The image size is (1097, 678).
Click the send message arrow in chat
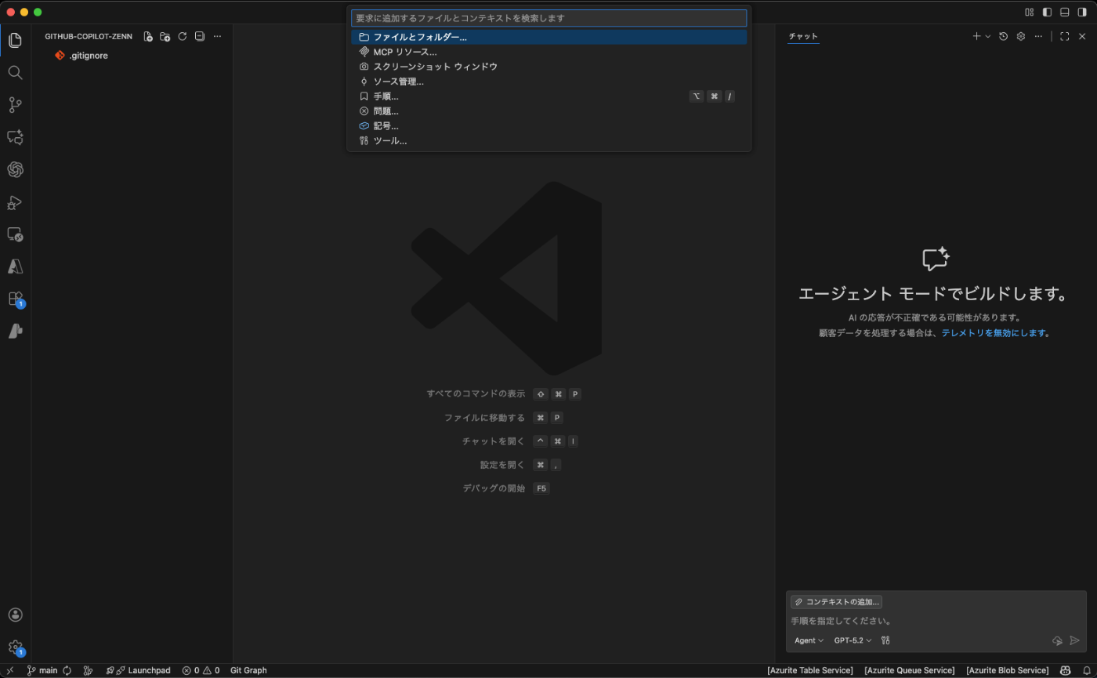tap(1075, 640)
